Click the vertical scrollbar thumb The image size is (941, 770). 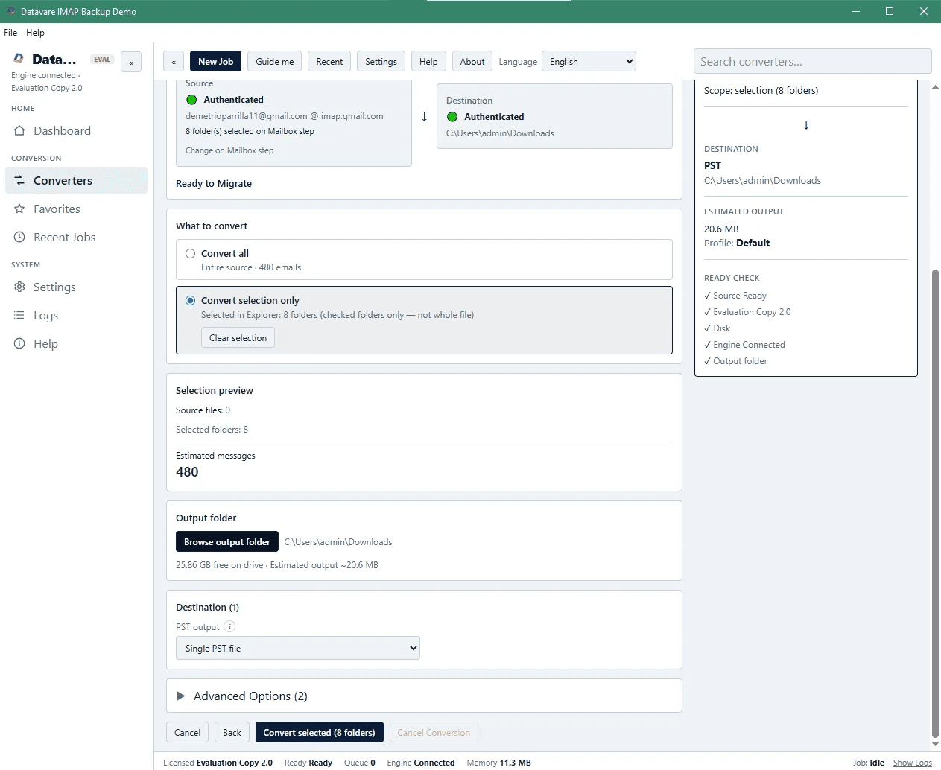(935, 503)
